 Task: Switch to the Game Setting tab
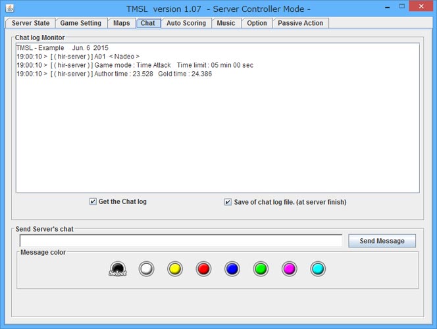[81, 23]
